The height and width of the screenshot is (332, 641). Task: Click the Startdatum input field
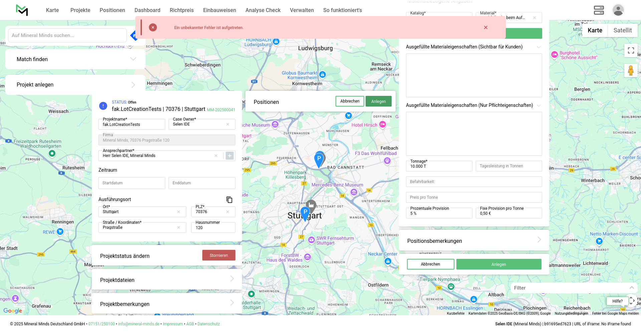tap(132, 183)
